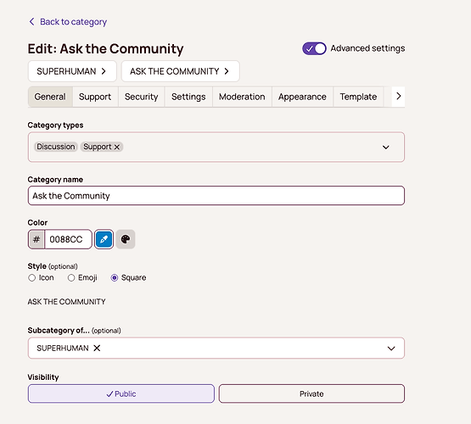Viewport: 471px width, 424px height.
Task: Open the Settings tab
Action: pyautogui.click(x=188, y=97)
